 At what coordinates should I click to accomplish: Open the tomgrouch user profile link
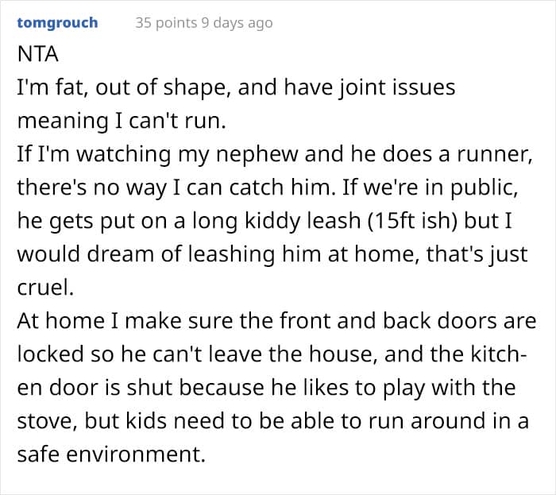[57, 23]
